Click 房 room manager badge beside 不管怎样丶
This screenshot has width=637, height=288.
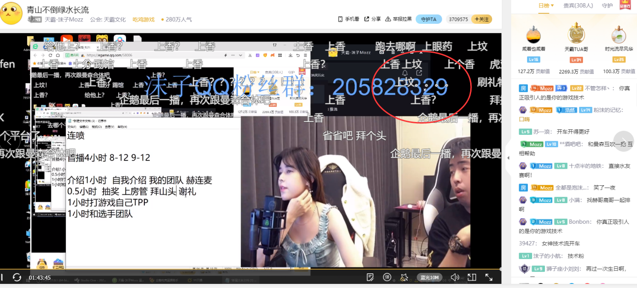point(523,88)
